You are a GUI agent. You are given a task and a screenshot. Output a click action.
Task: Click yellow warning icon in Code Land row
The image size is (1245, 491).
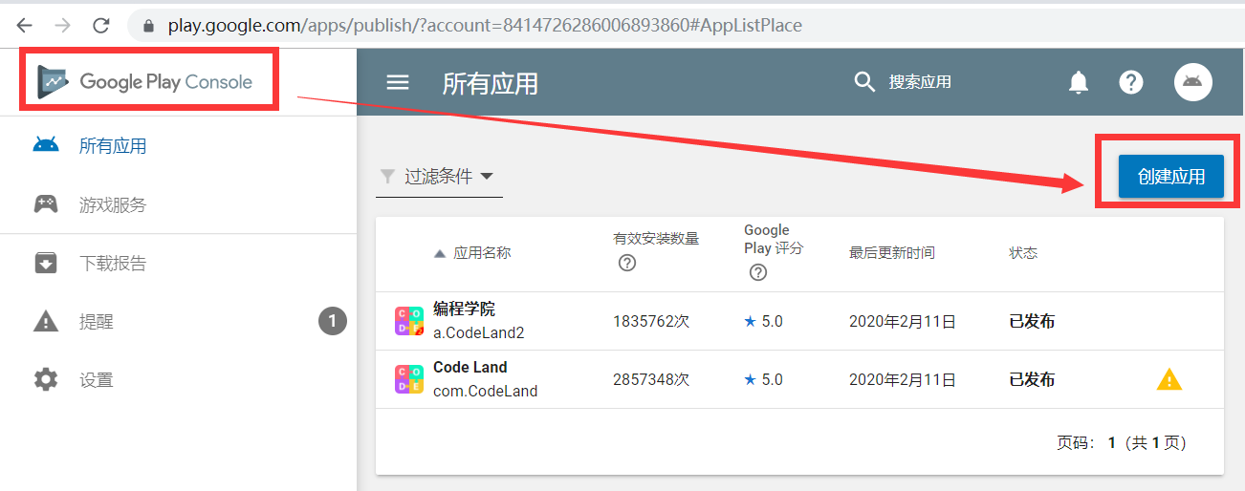(1169, 379)
